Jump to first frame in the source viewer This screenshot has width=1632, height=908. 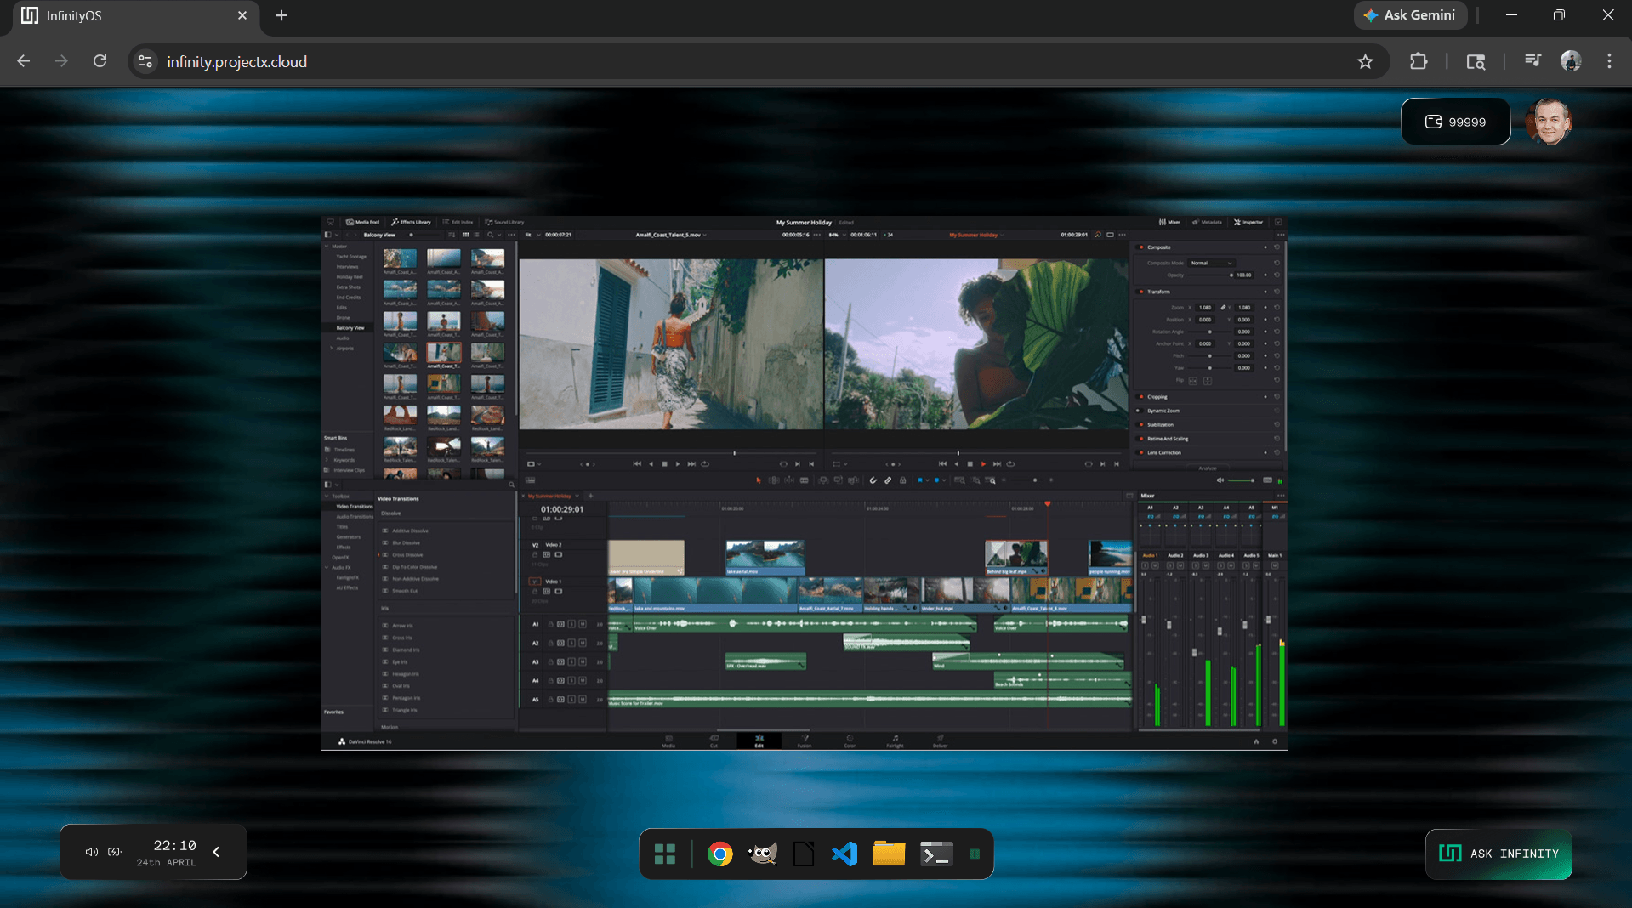click(637, 464)
